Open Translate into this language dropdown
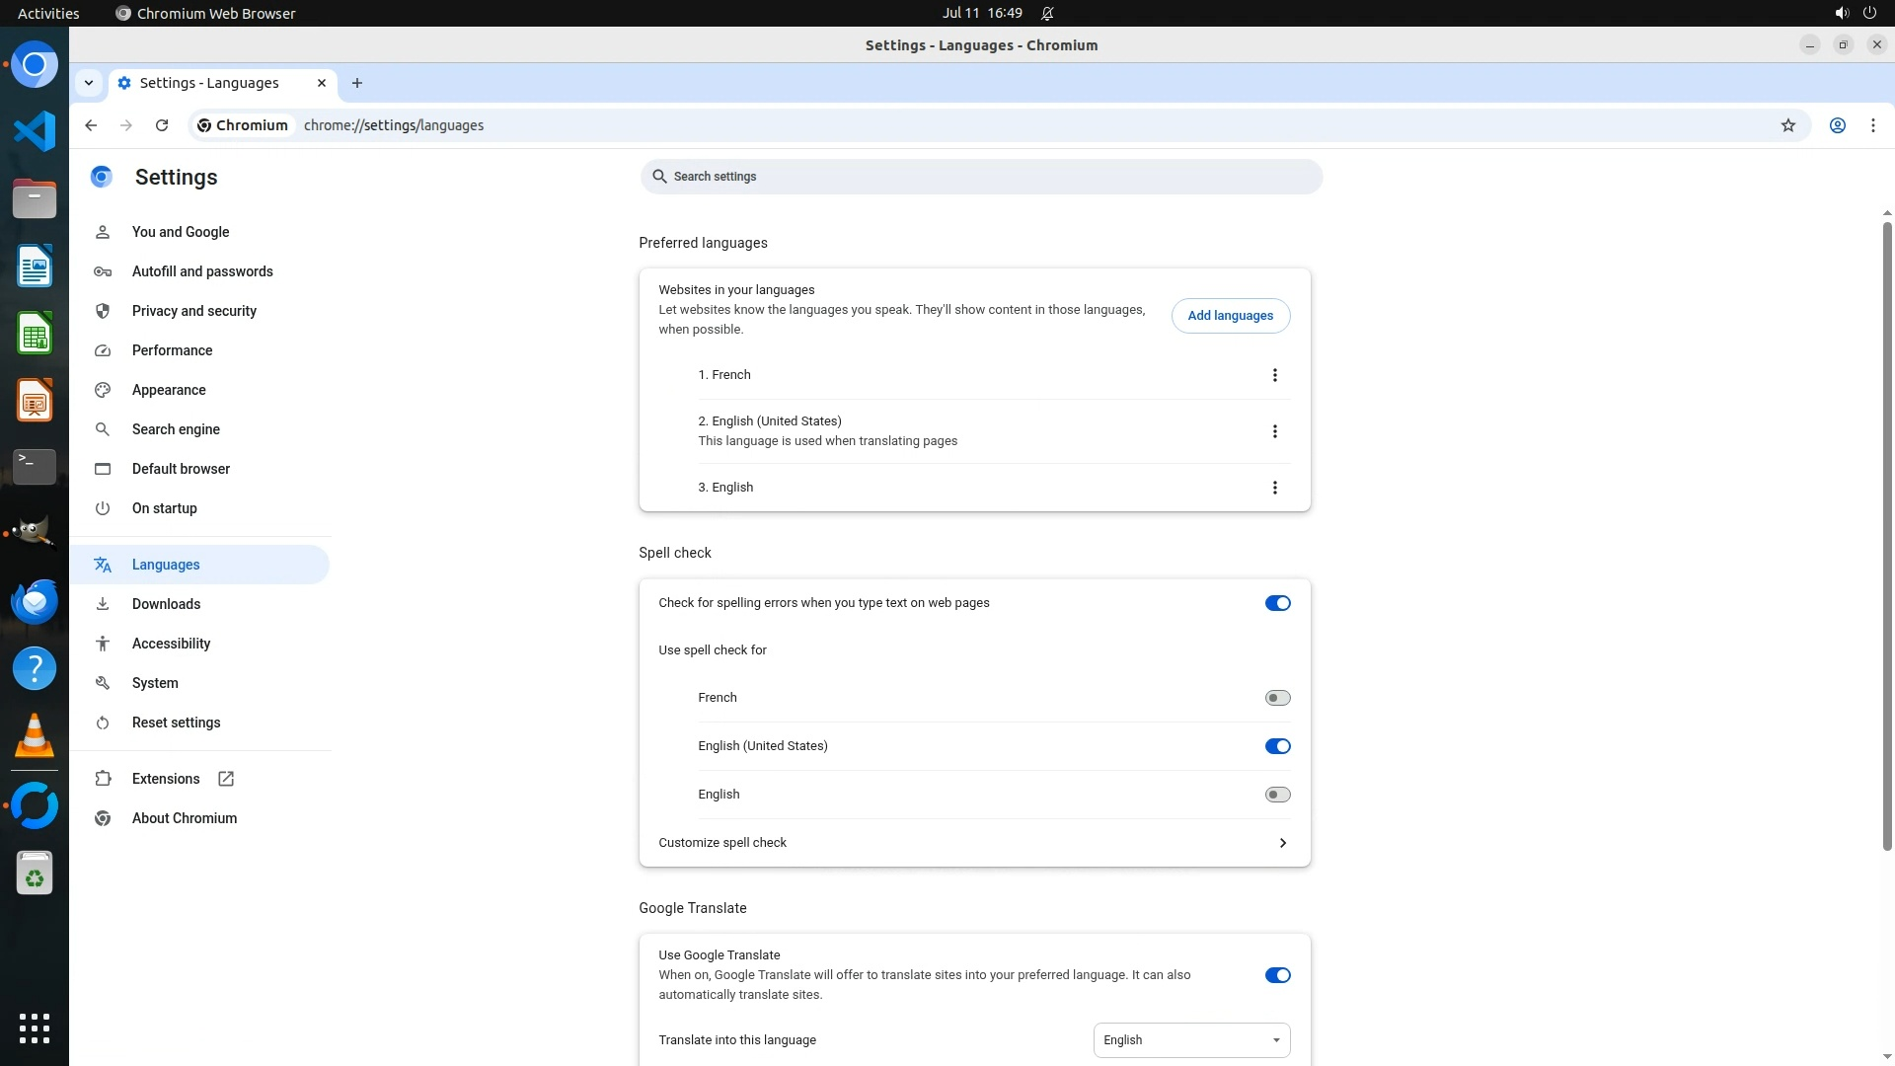1895x1066 pixels. [1191, 1040]
